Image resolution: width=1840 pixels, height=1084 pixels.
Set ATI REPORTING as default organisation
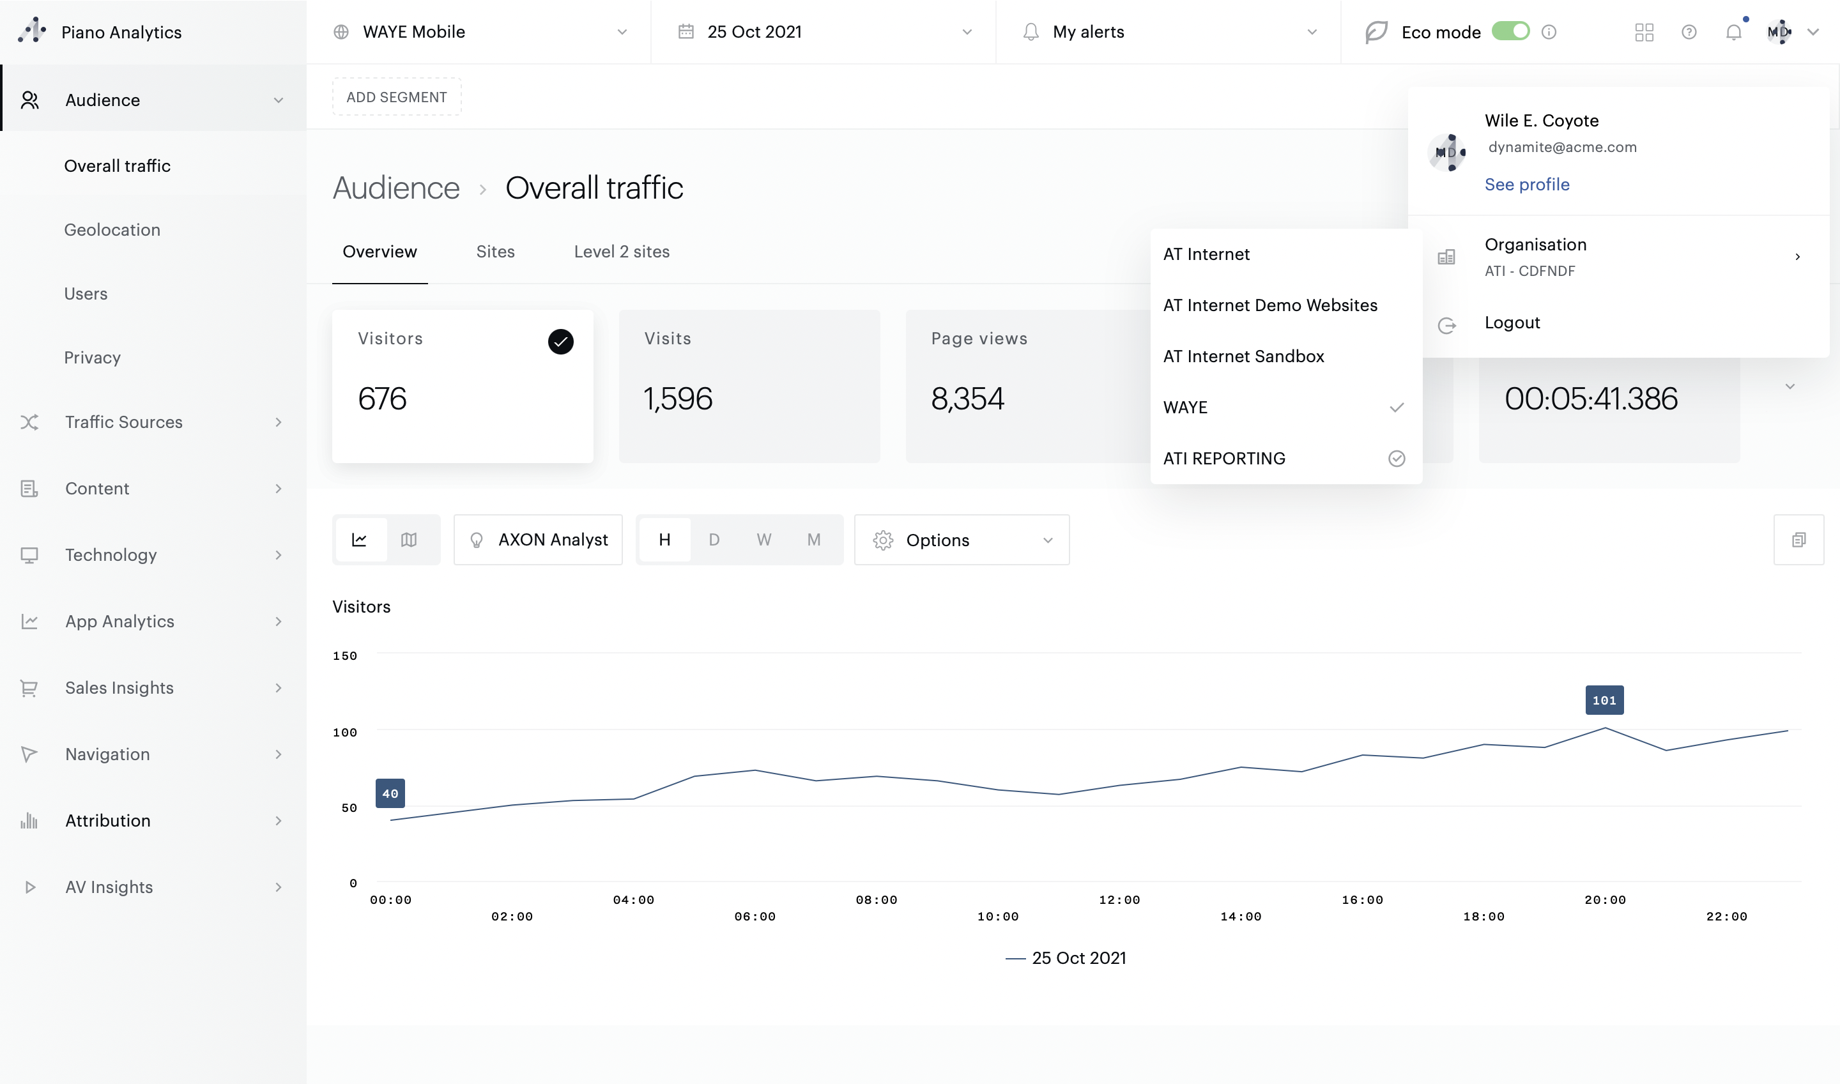1396,459
